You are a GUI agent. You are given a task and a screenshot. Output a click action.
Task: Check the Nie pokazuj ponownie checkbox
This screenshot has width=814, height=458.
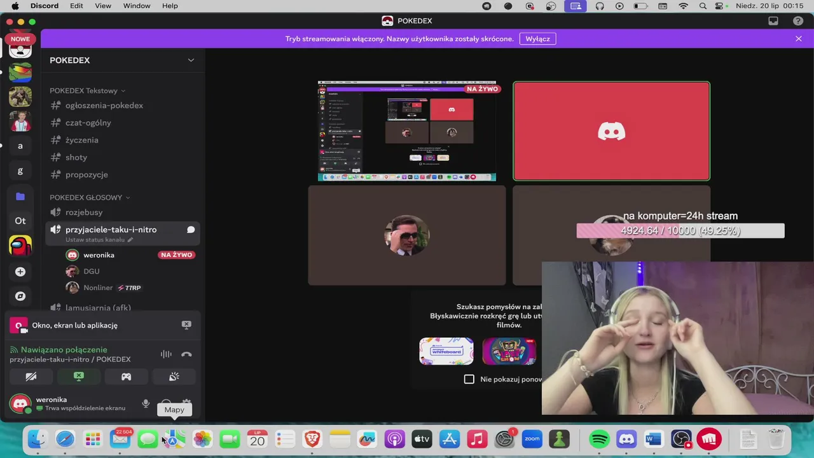(x=469, y=379)
